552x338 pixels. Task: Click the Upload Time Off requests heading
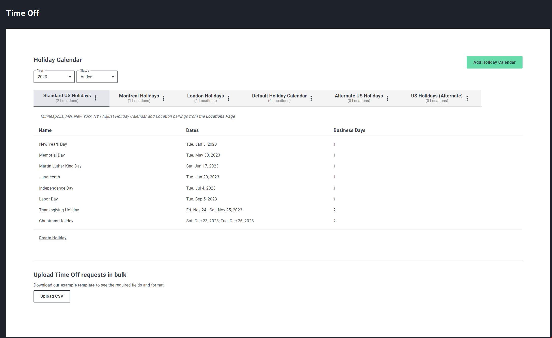tap(80, 275)
